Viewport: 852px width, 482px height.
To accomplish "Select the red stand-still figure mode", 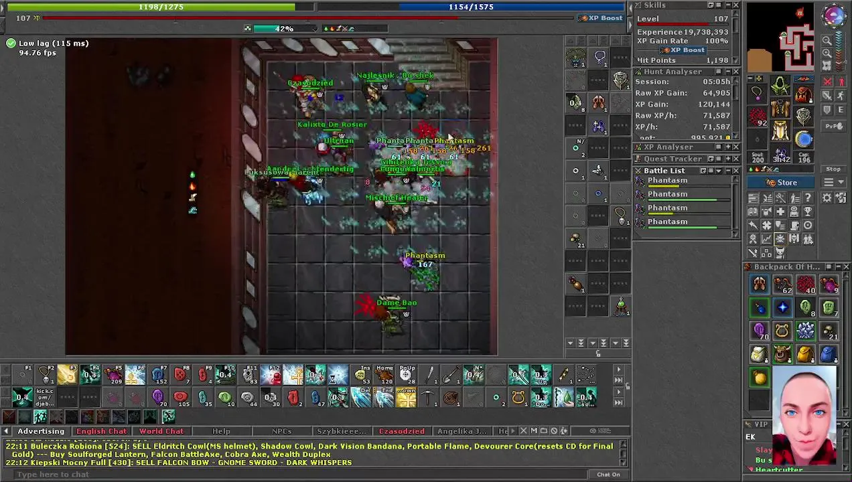I will tap(841, 81).
